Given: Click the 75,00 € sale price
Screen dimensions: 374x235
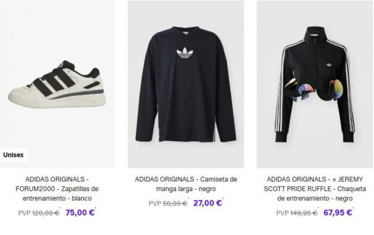Looking at the screenshot, I should click(x=80, y=213).
